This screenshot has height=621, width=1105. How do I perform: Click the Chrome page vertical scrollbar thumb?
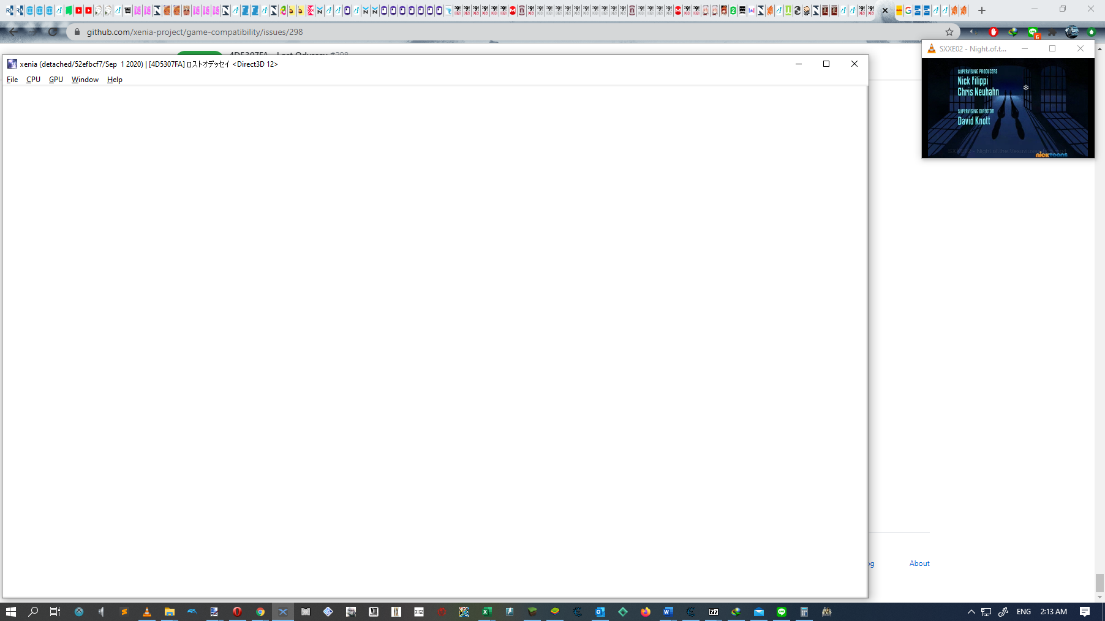click(1099, 583)
